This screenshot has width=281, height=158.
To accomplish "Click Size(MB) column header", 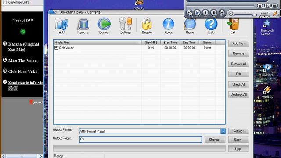I will [x=151, y=43].
